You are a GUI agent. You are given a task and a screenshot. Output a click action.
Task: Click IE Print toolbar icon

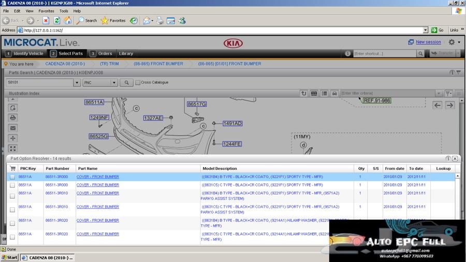(x=160, y=21)
